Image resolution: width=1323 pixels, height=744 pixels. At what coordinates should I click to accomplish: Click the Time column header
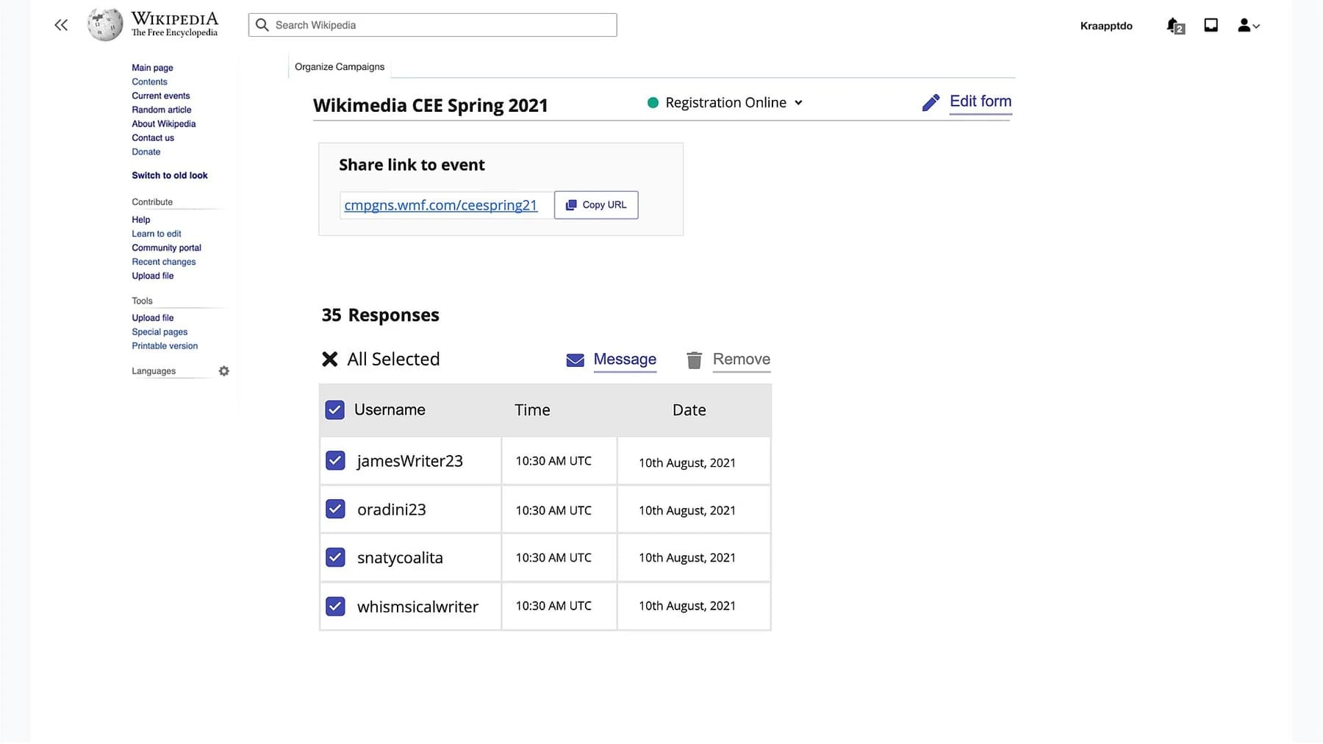(532, 410)
